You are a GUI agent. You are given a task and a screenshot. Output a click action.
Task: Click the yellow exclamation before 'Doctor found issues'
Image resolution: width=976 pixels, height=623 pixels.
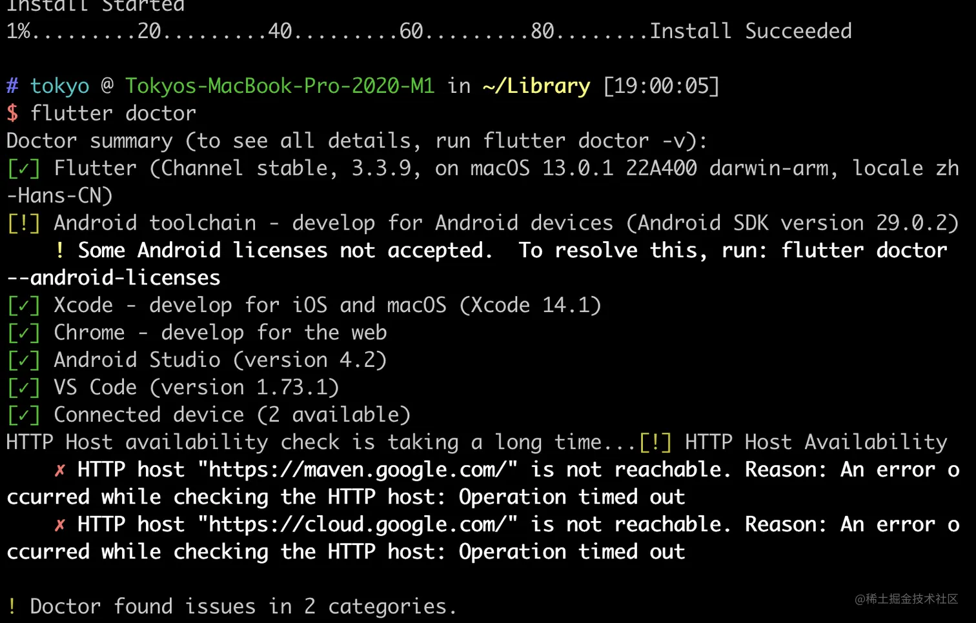pyautogui.click(x=12, y=606)
